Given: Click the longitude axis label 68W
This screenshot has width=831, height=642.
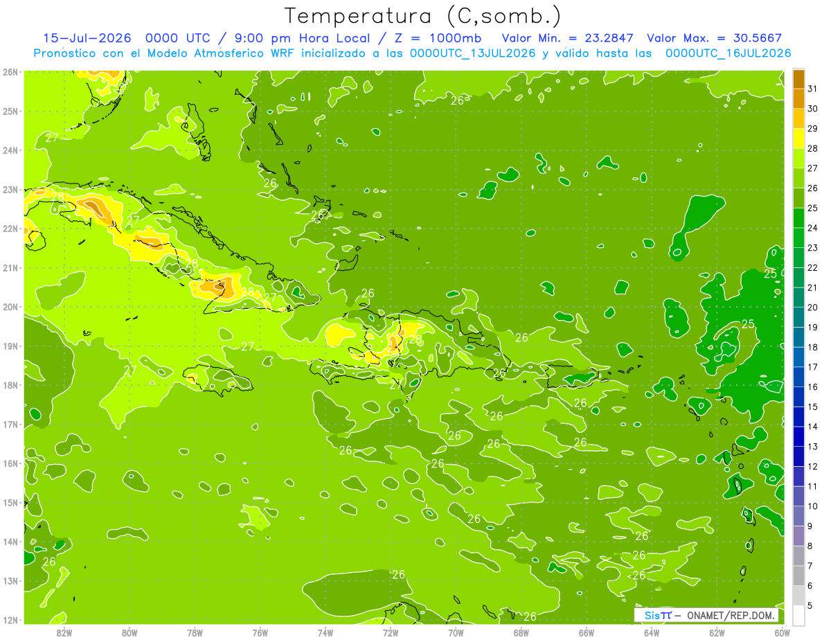Looking at the screenshot, I should 521,632.
